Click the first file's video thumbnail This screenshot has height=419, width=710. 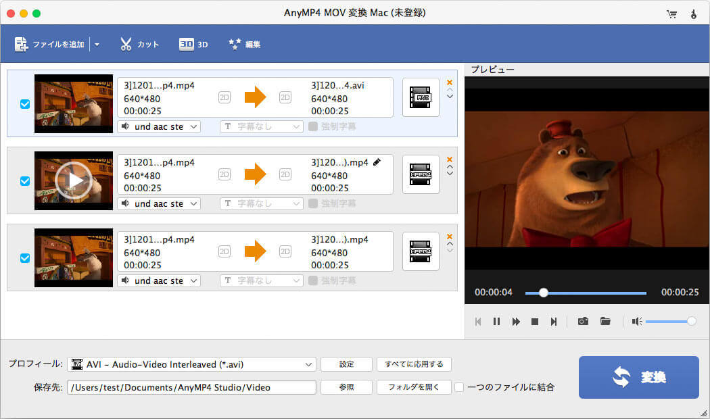click(73, 103)
